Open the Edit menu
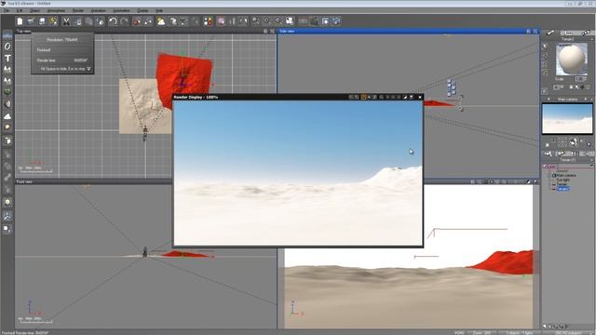 (x=19, y=10)
